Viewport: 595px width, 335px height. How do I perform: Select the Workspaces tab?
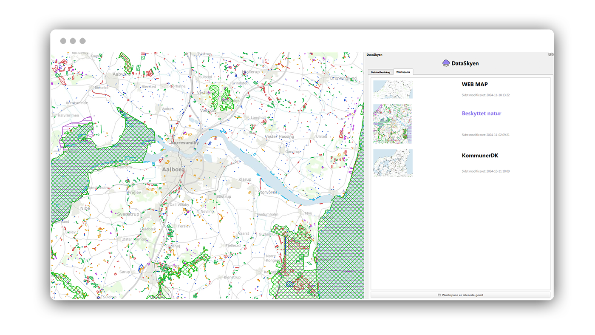click(403, 72)
